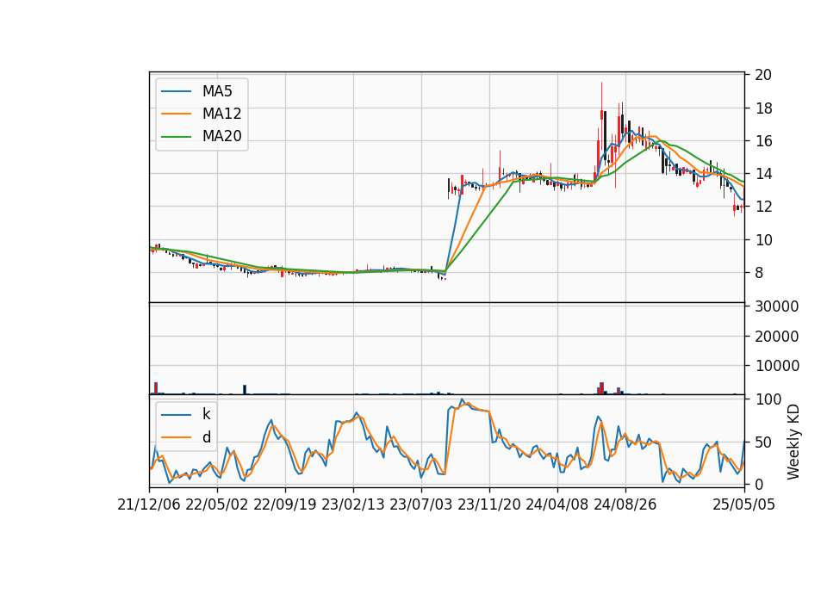Click the KD axis value 0

[x=759, y=485]
